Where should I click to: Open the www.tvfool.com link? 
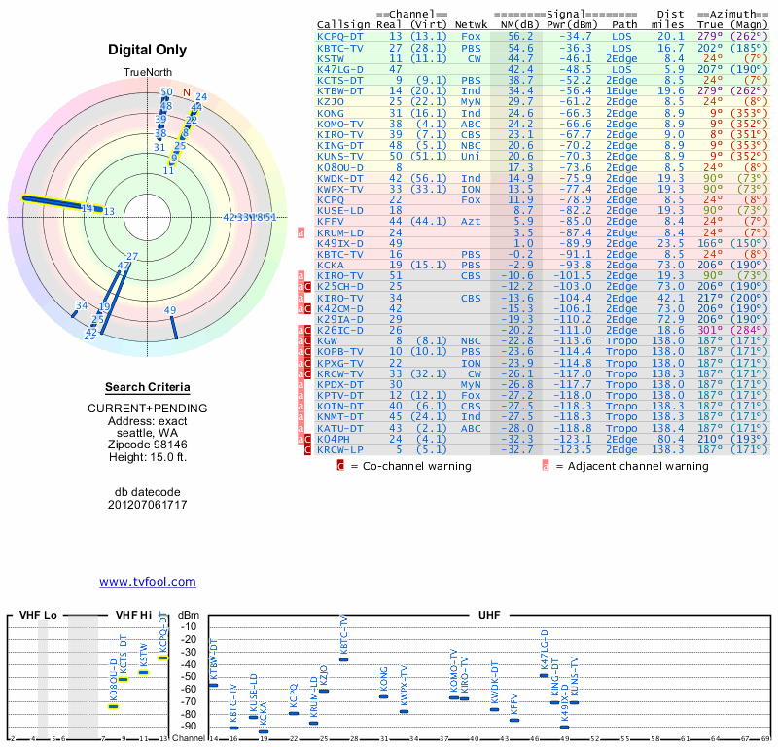point(148,582)
